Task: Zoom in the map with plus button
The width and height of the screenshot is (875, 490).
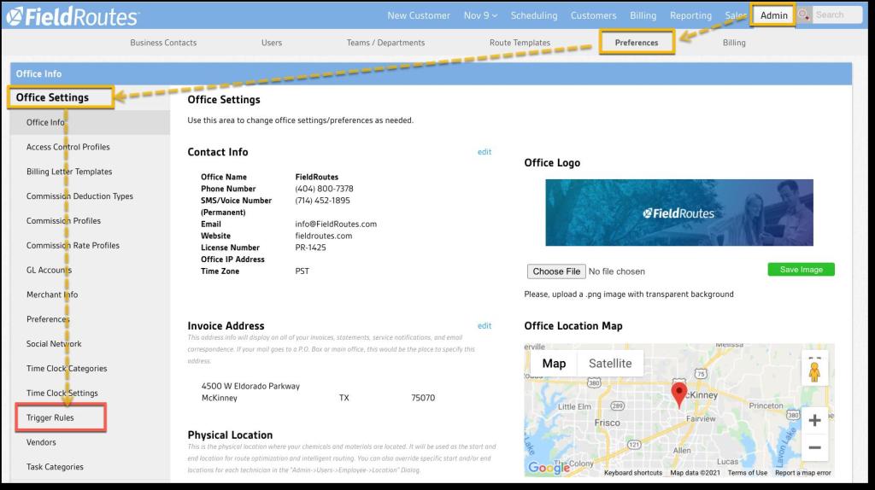Action: 814,420
